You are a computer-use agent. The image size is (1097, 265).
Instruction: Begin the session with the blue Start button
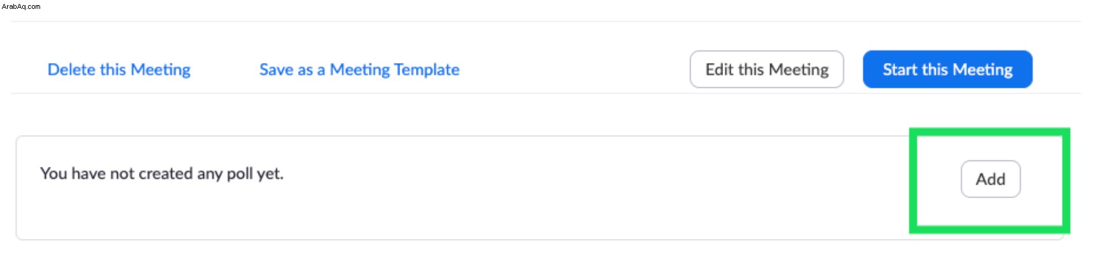(947, 69)
